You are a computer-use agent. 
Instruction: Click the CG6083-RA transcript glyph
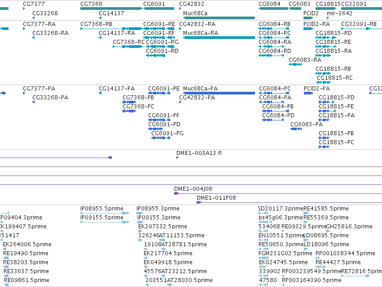pyautogui.click(x=295, y=64)
